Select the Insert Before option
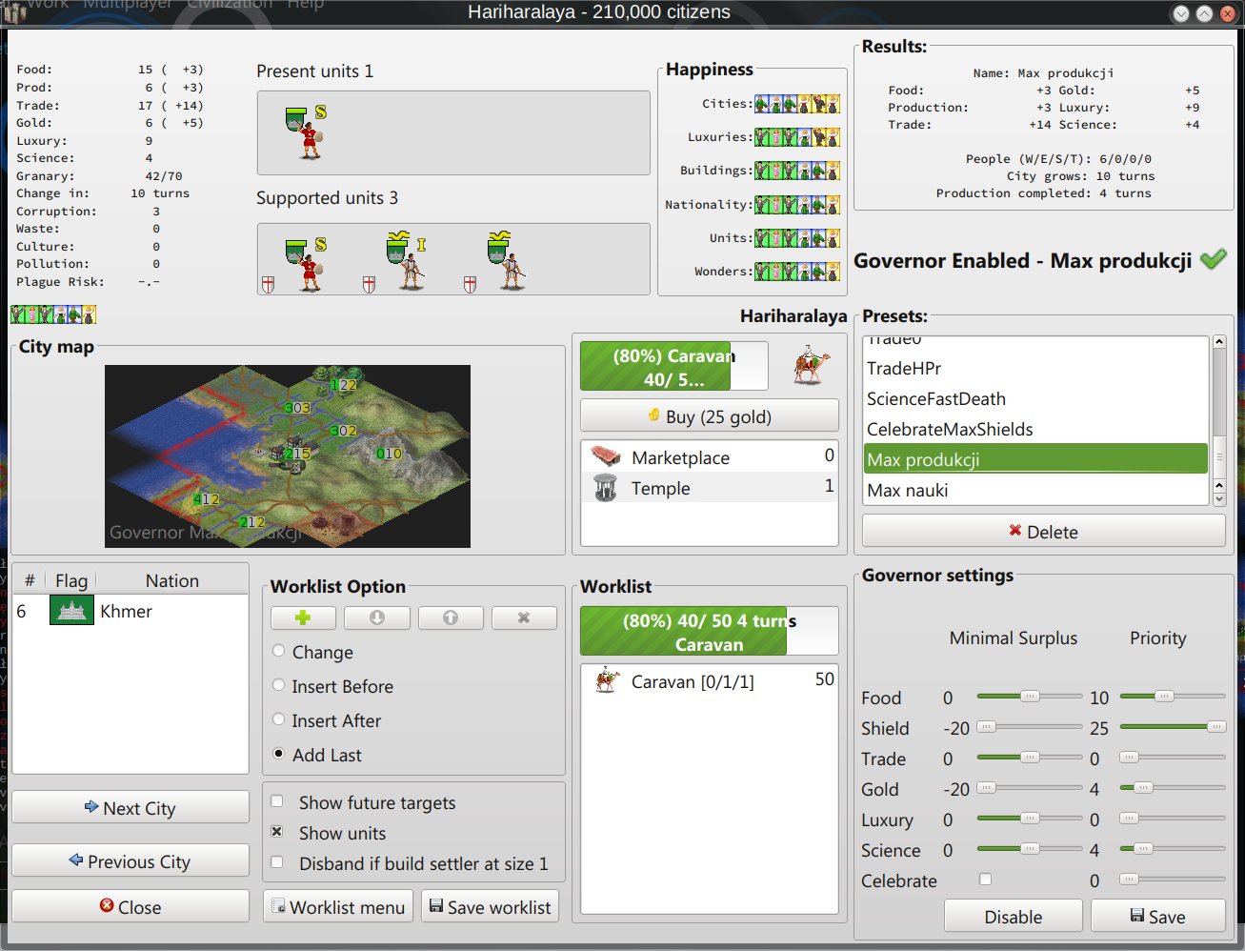 click(278, 685)
